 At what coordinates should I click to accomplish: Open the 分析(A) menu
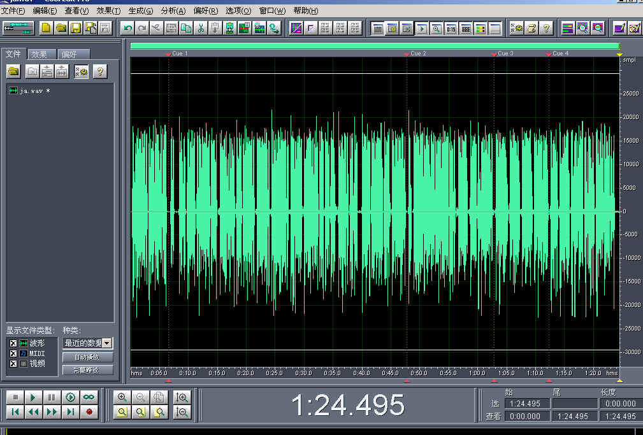pos(173,11)
